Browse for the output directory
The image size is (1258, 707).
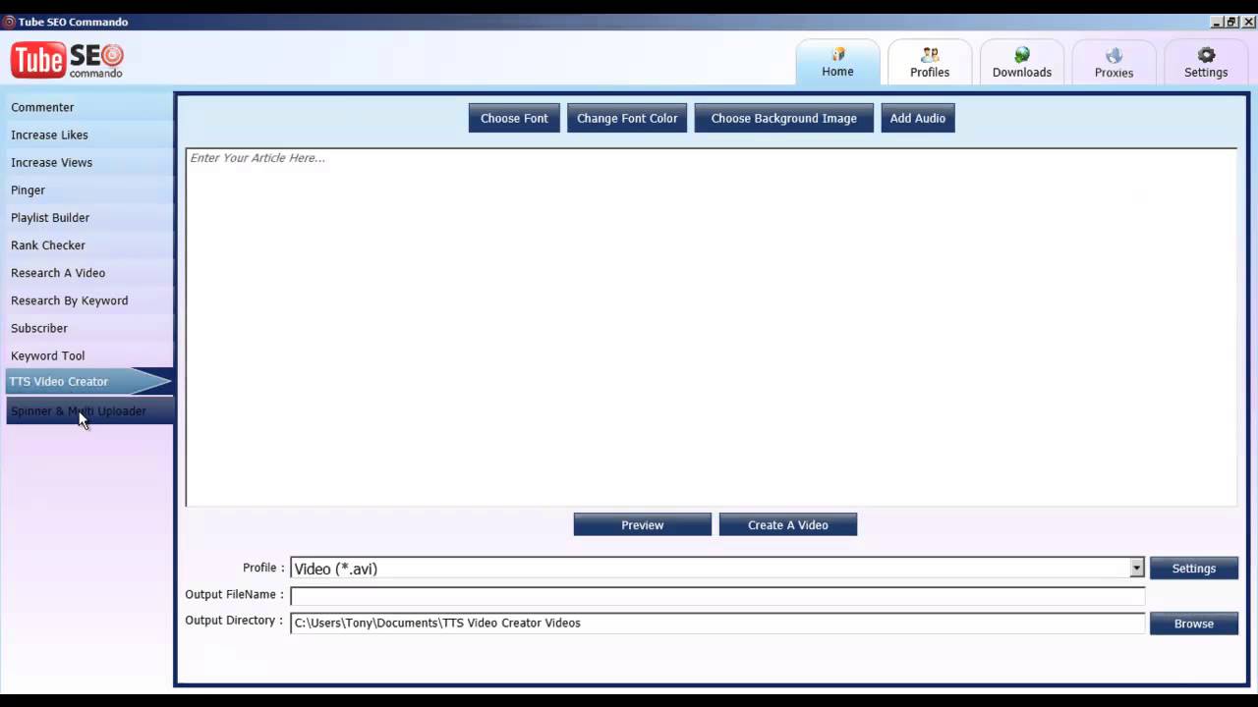1194,624
